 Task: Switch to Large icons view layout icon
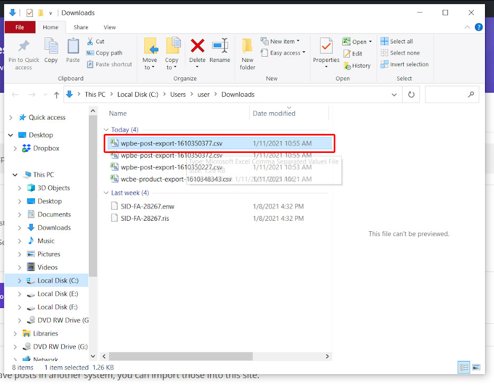(476, 367)
